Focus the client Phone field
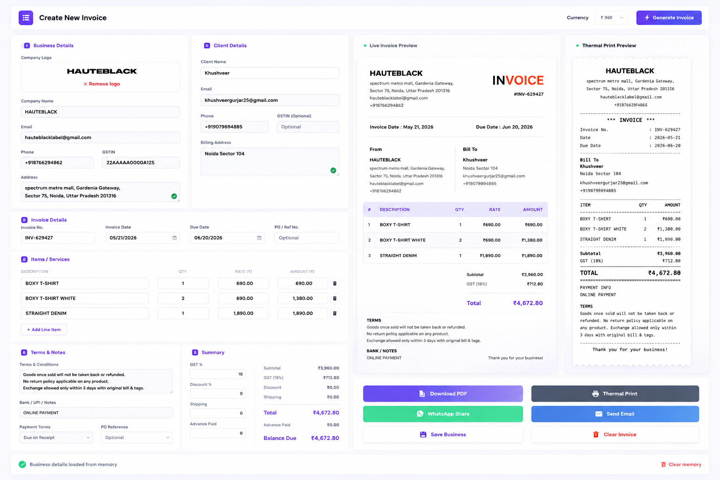This screenshot has height=480, width=720. pyautogui.click(x=235, y=127)
